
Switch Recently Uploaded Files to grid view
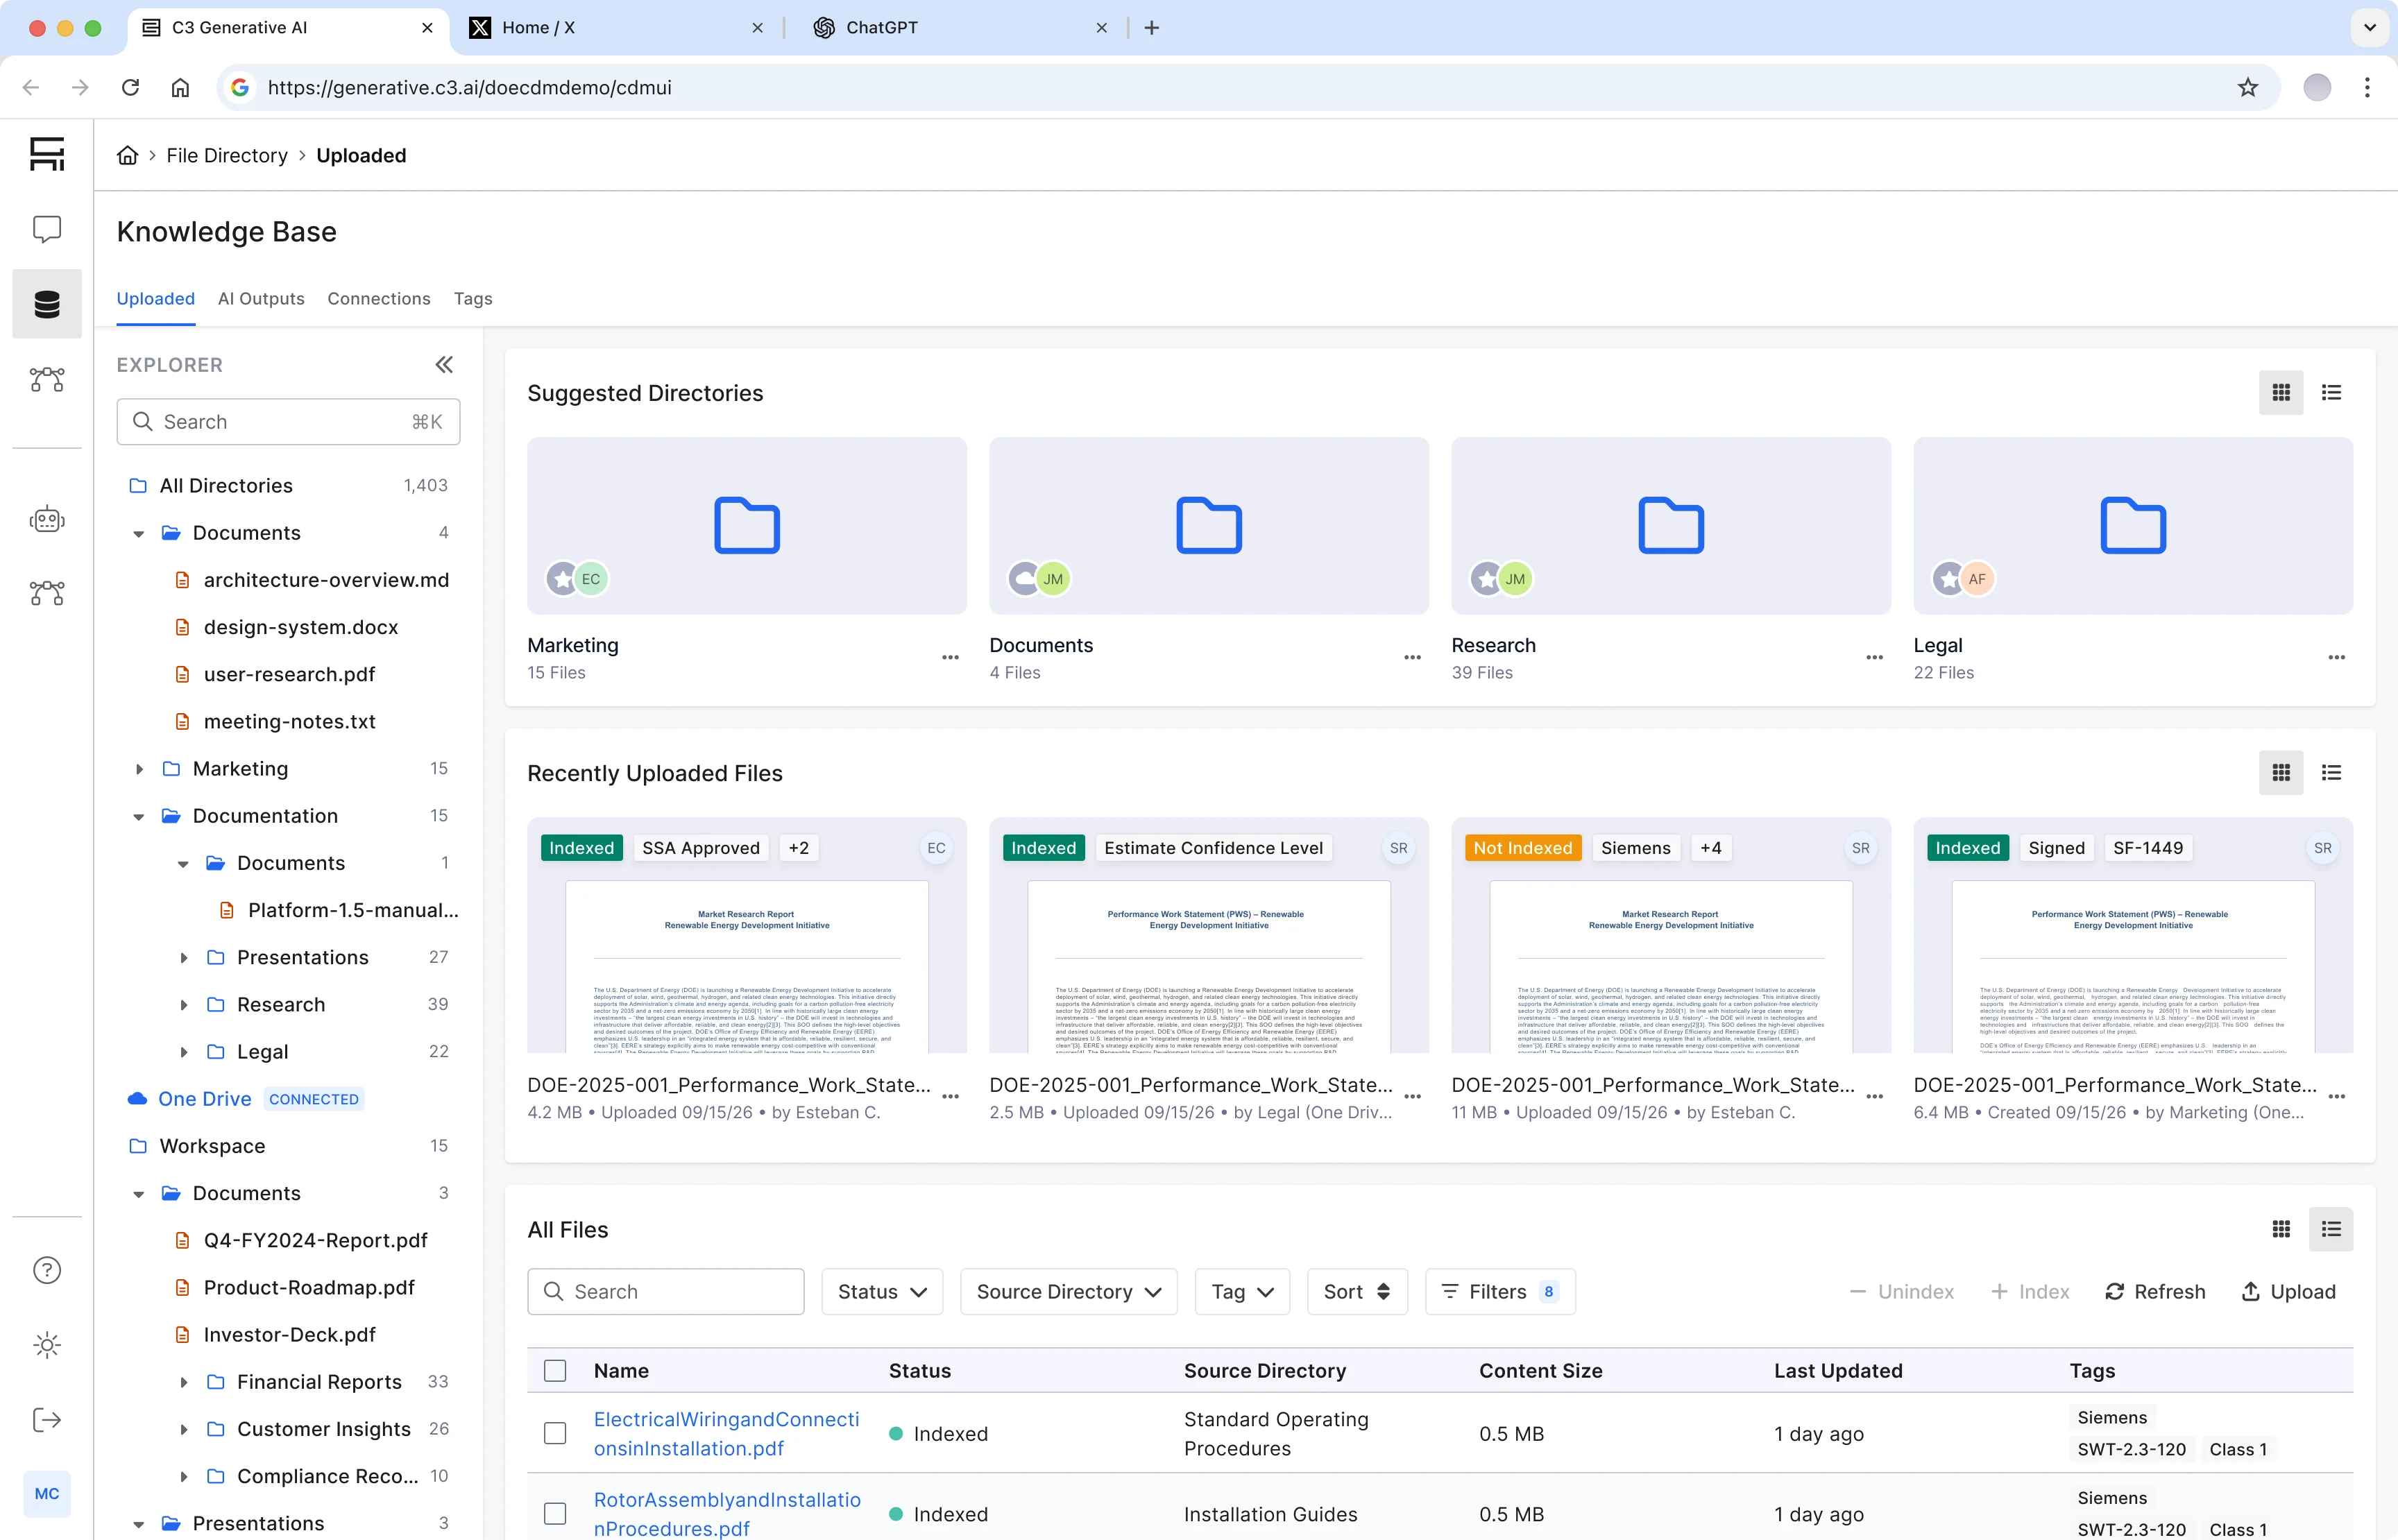tap(2281, 773)
